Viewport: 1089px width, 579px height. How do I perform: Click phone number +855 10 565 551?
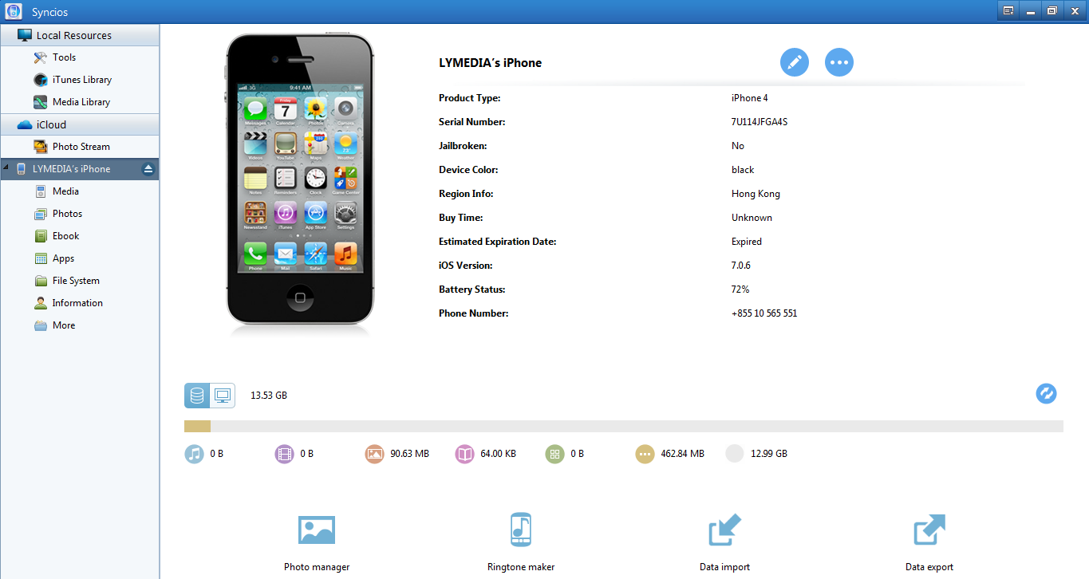click(764, 313)
